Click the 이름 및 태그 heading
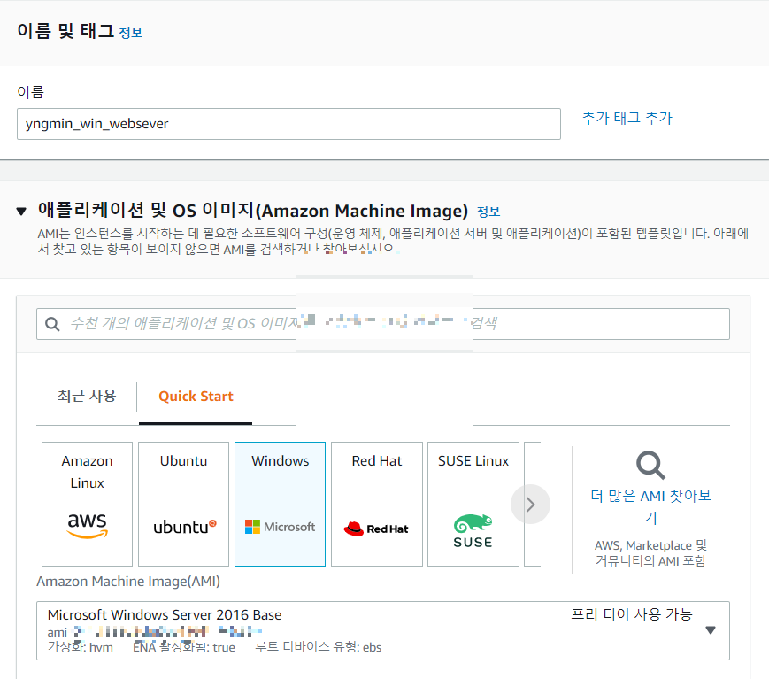The height and width of the screenshot is (679, 769). pos(65,31)
